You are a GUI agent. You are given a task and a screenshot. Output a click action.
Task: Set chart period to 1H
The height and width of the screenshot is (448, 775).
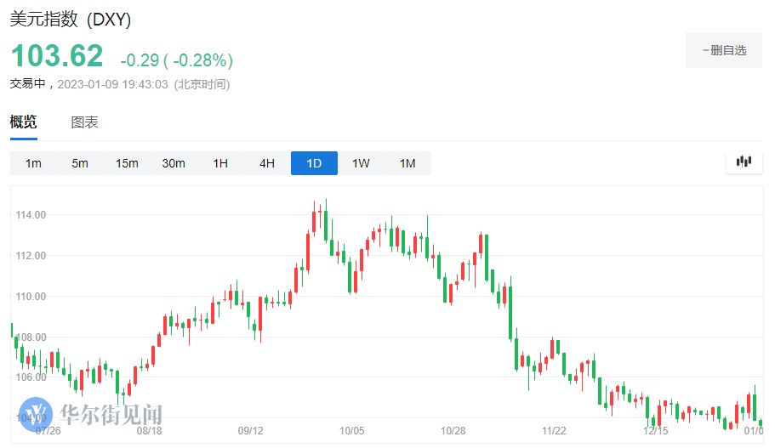click(220, 163)
